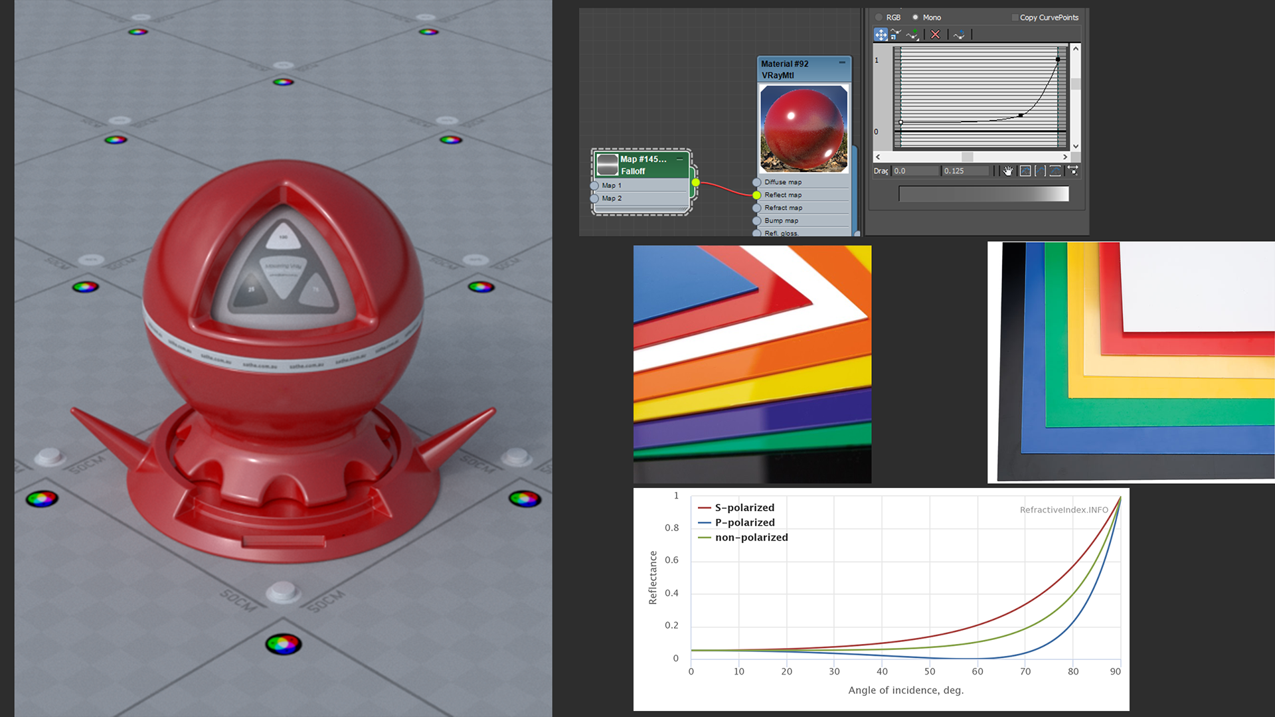This screenshot has height=717, width=1275.
Task: Click the S-polarized legend entry
Action: click(736, 508)
